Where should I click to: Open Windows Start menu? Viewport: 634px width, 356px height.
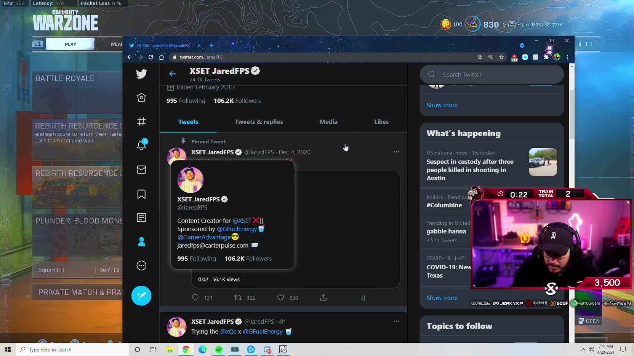(x=8, y=350)
